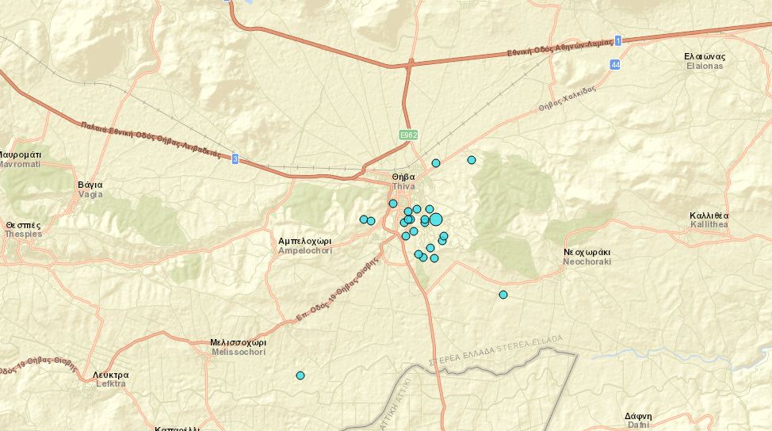
Task: Select the Vagia place label
Action: 90,189
